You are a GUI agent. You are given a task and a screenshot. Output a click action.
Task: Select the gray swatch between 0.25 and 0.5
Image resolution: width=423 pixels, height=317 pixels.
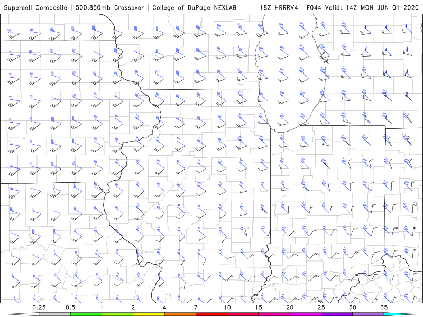pyautogui.click(x=55, y=314)
